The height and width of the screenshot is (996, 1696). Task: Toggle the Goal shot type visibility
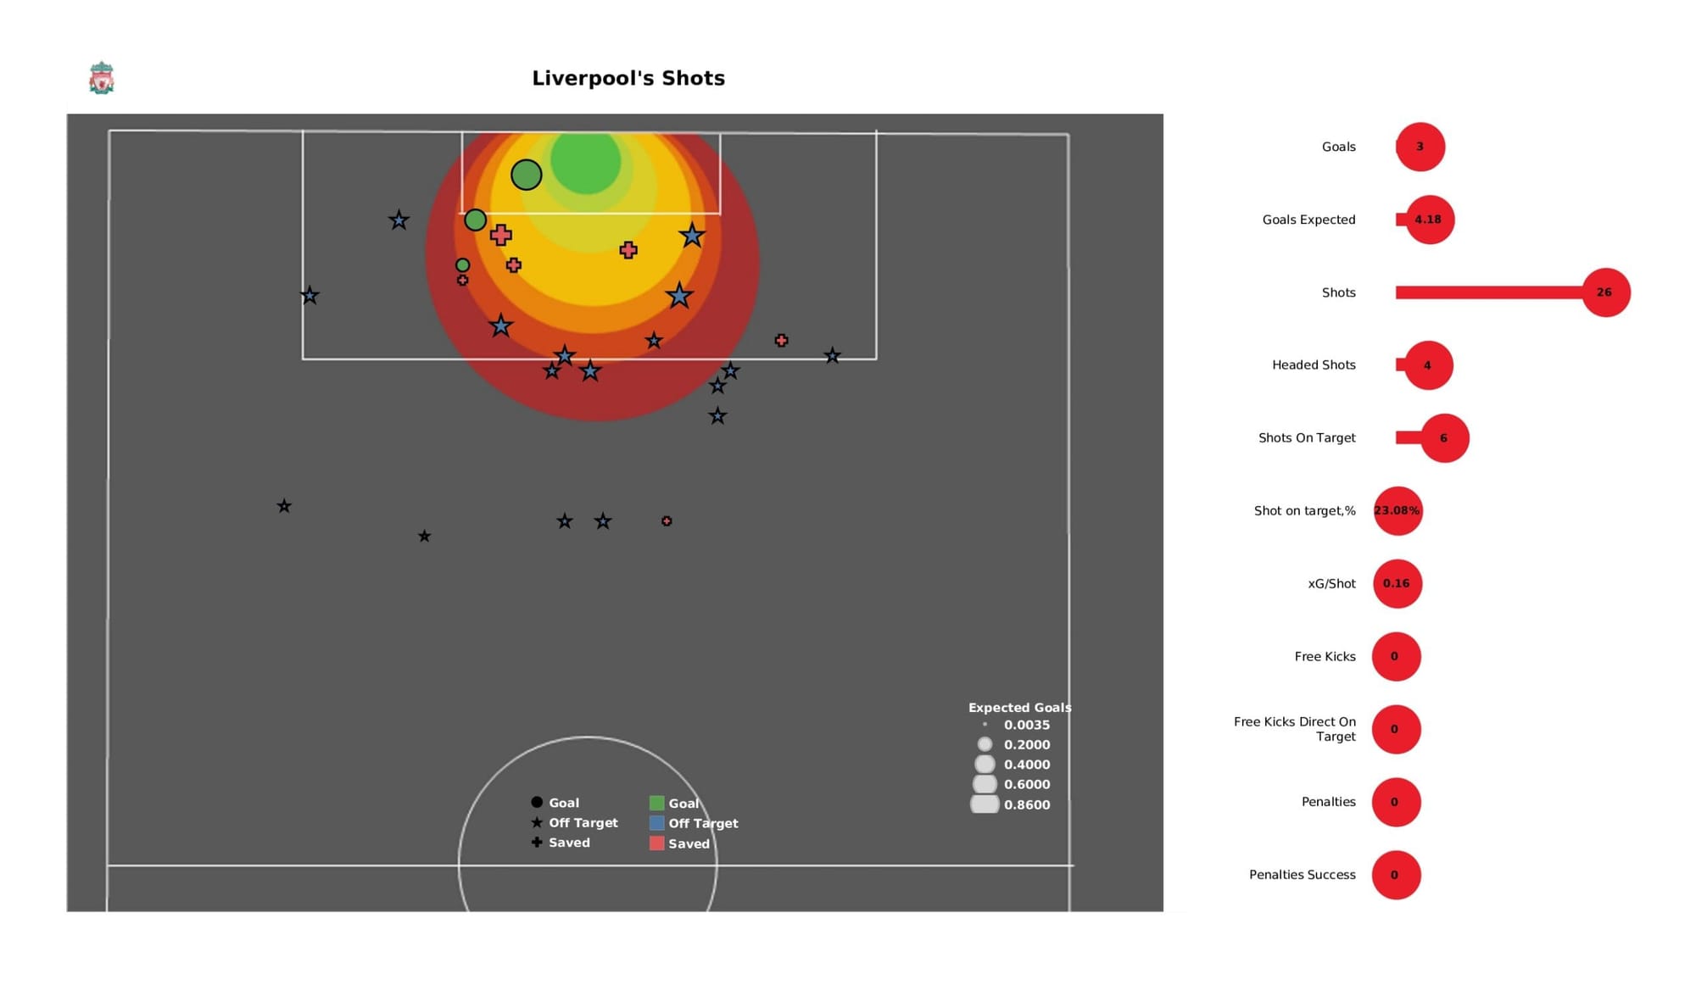(x=551, y=803)
